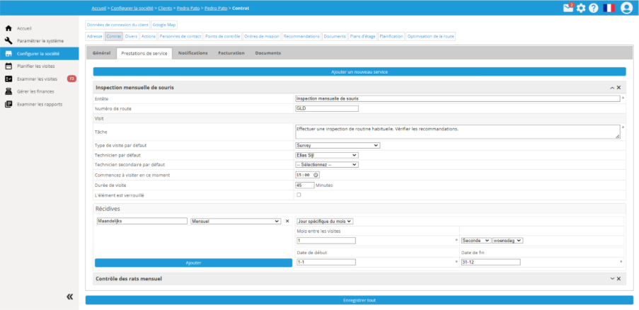This screenshot has width=639, height=310.
Task: Open the Divers tab
Action: pyautogui.click(x=131, y=36)
